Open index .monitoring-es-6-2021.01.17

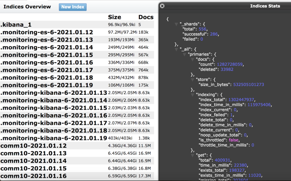[x=47, y=70]
